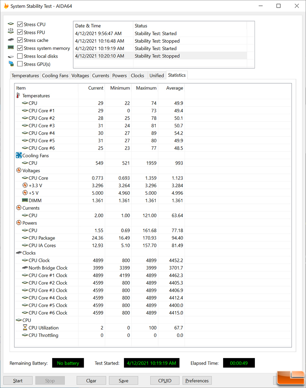Image resolution: width=306 pixels, height=388 pixels.
Task: Select the log entry at 10:16:48 AM
Action: click(x=160, y=41)
